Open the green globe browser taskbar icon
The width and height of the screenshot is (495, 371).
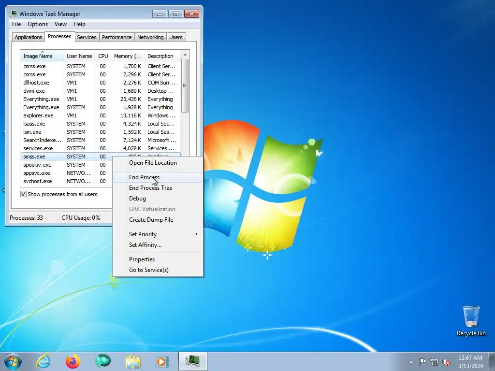tap(103, 361)
